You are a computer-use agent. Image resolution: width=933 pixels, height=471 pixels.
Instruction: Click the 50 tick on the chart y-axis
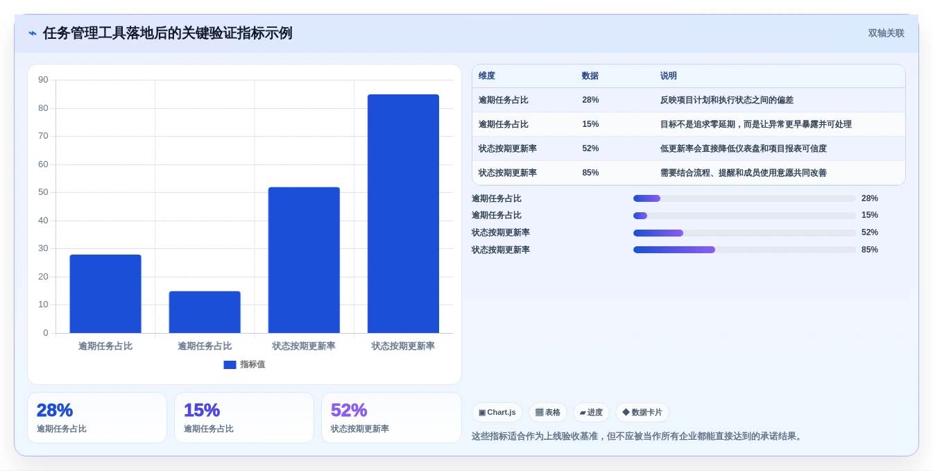(x=44, y=192)
